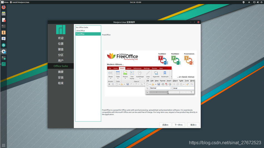Open the orange download-arrow dock icon
The image size is (264, 148).
[4, 32]
